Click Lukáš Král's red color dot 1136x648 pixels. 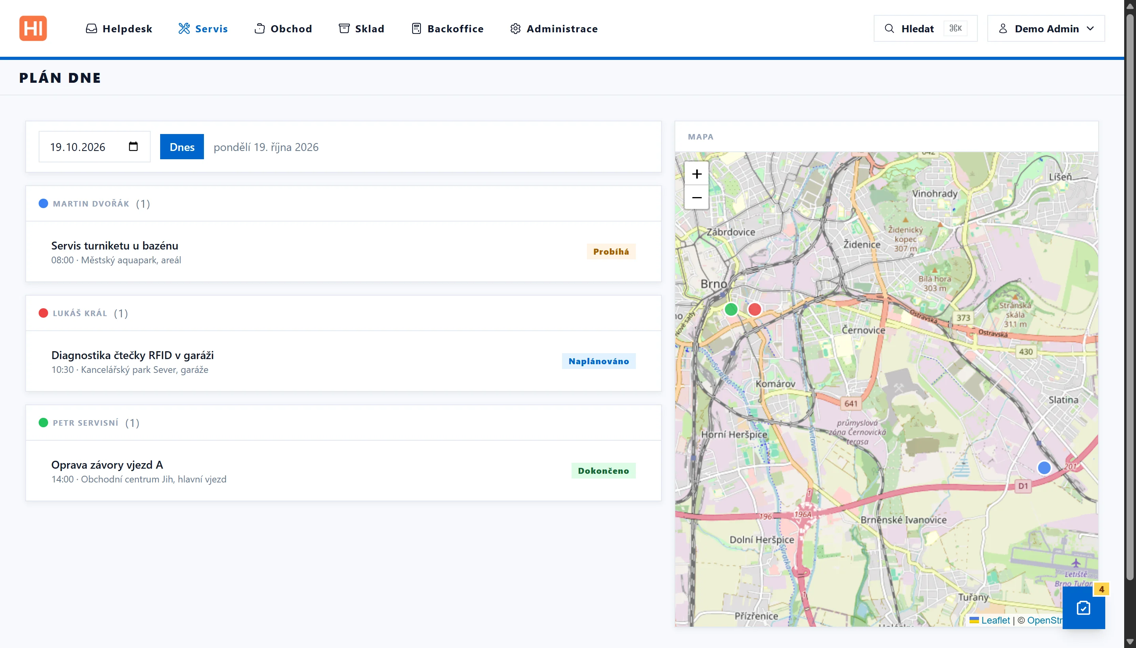(x=43, y=313)
